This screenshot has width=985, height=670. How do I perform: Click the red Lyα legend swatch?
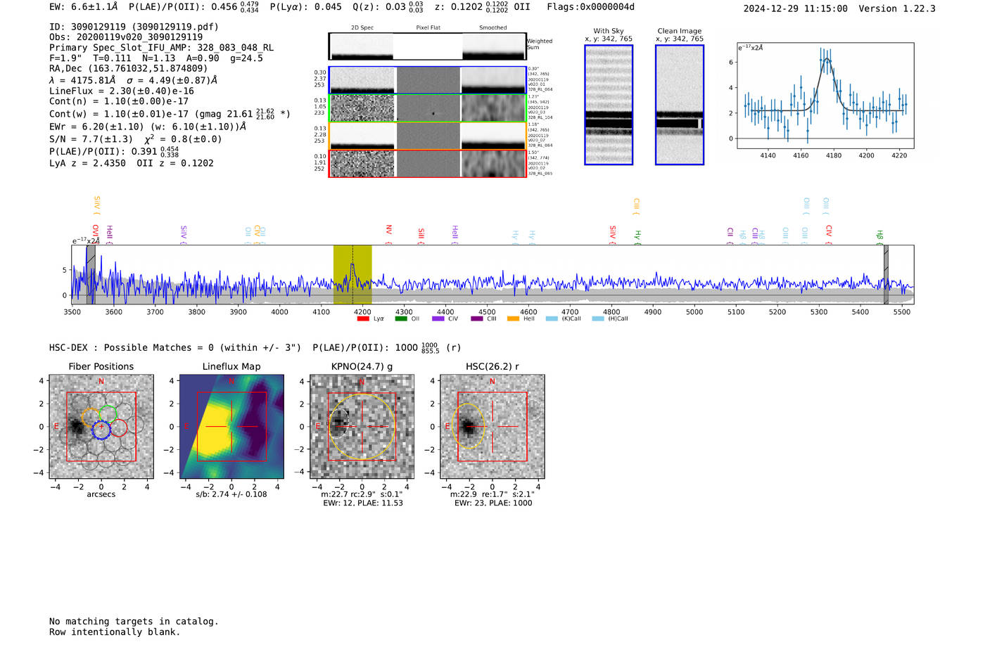(363, 318)
